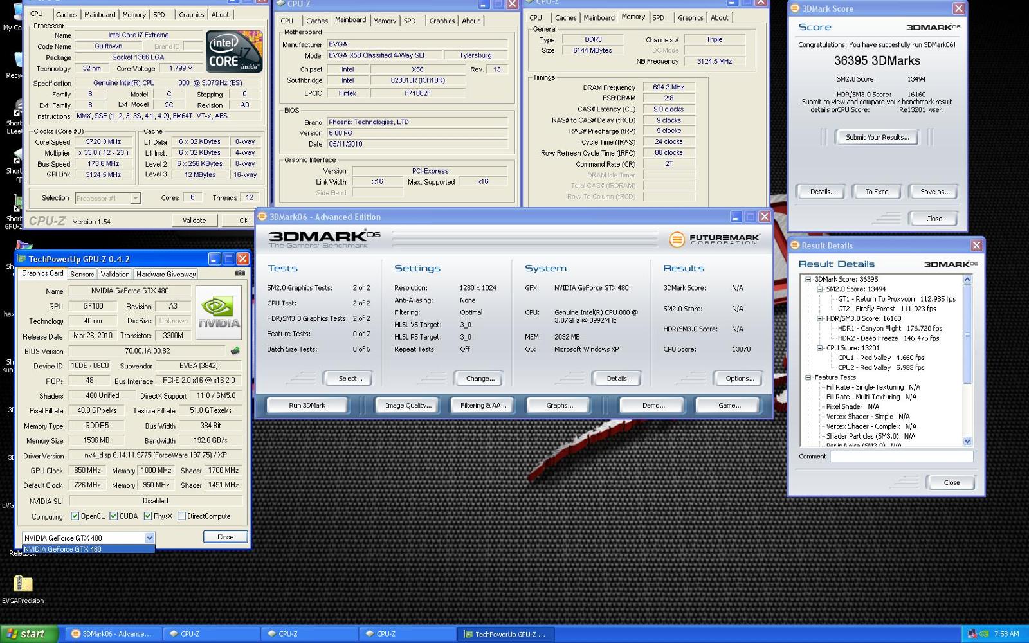Toggle the OpenCL checkbox in GPU-Z
This screenshot has height=643, width=1029.
coord(75,516)
